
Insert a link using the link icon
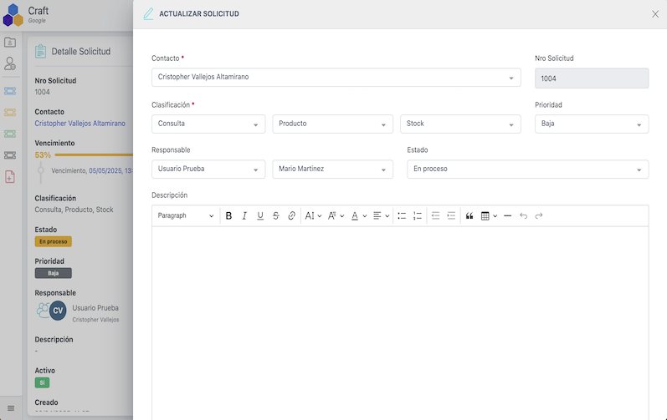[291, 216]
